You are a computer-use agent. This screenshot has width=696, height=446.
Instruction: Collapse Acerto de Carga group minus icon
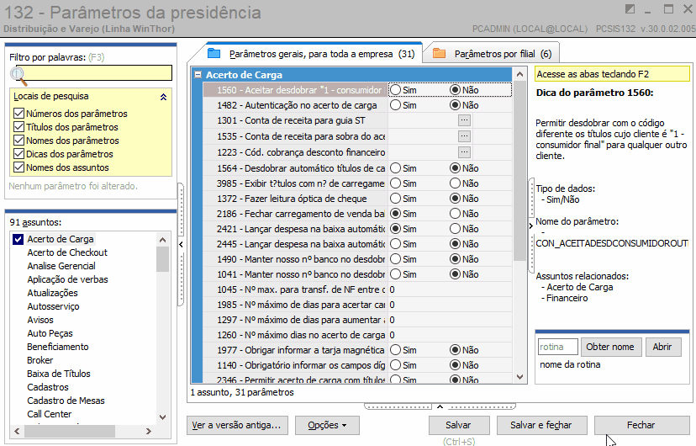click(x=198, y=75)
